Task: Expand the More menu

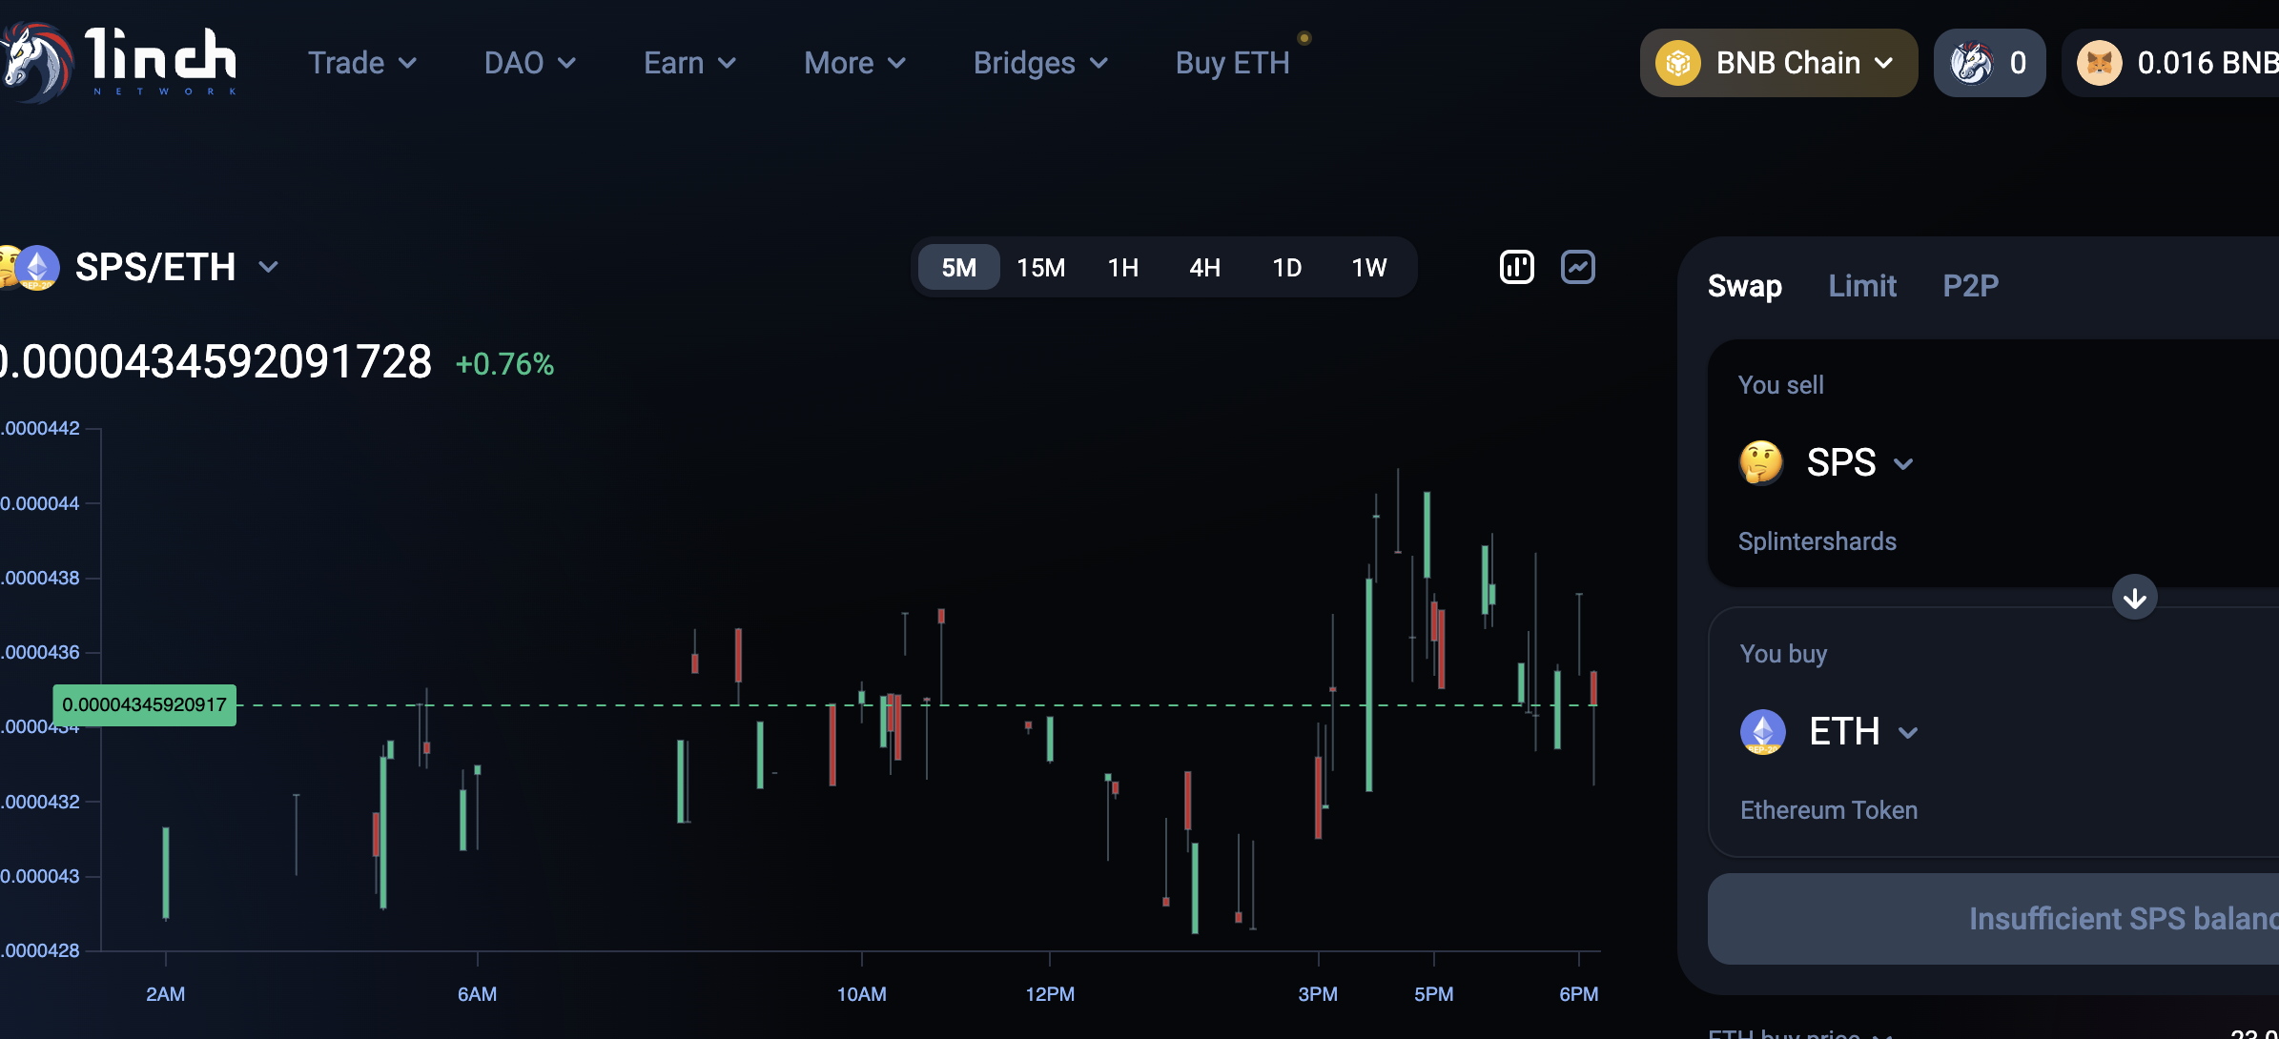Action: [855, 63]
